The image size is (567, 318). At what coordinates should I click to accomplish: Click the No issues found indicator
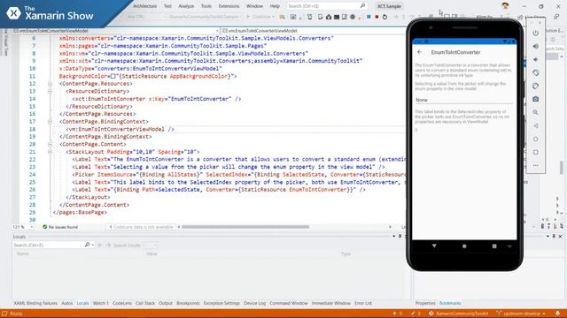60,227
